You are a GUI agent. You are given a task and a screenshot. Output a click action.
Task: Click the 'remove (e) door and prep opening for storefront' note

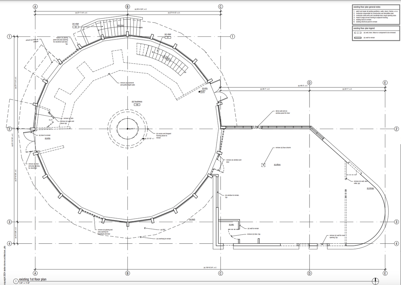pyautogui.click(x=34, y=166)
